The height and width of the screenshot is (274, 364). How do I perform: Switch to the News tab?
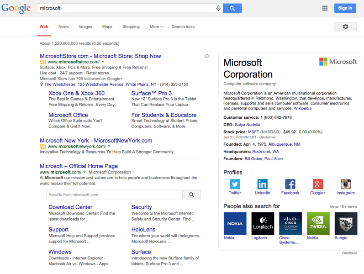pos(63,27)
